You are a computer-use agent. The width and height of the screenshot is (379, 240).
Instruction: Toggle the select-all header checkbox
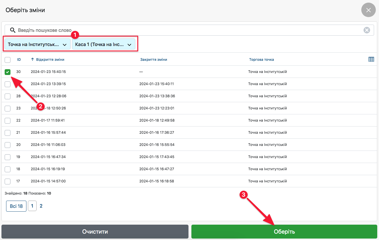8,60
